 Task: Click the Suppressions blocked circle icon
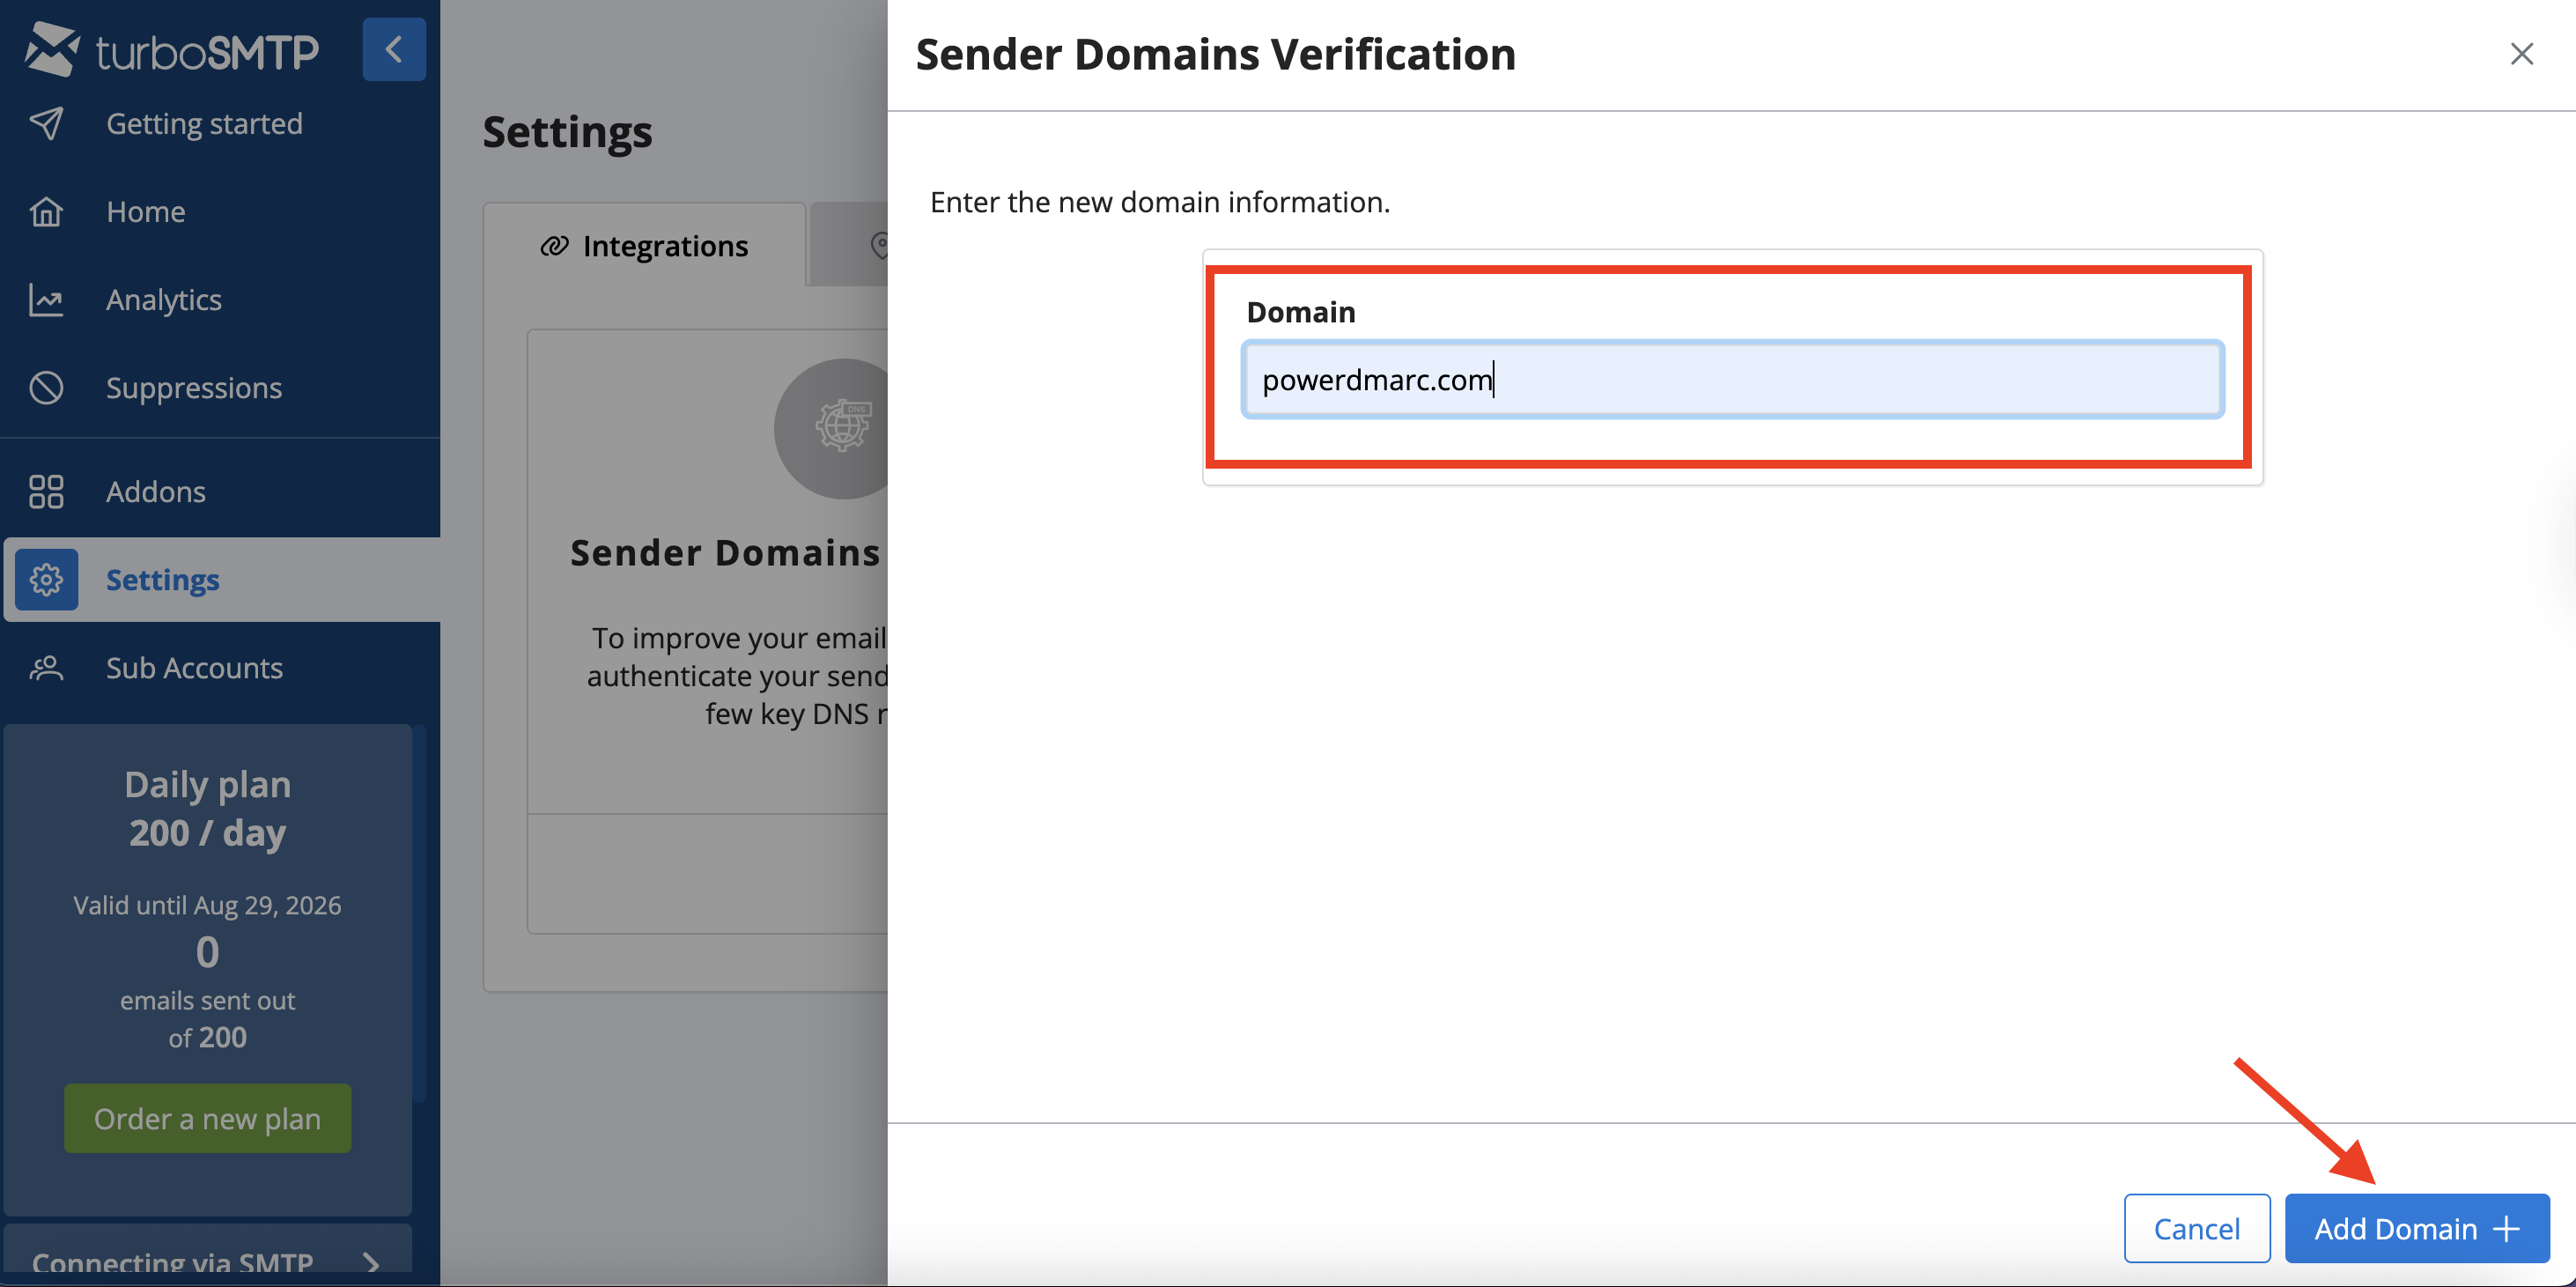46,388
